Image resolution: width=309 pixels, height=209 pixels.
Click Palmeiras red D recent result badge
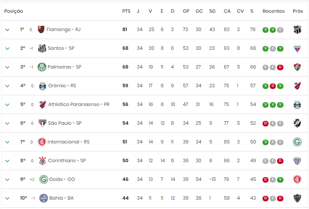coord(280,67)
